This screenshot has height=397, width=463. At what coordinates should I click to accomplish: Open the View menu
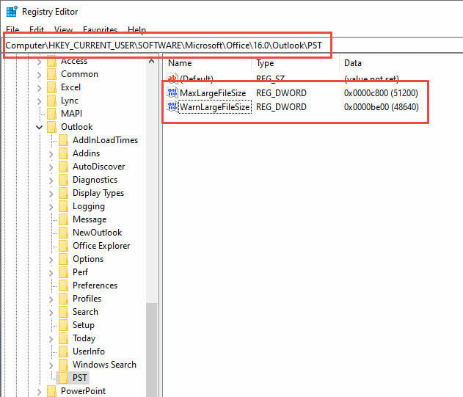(64, 29)
